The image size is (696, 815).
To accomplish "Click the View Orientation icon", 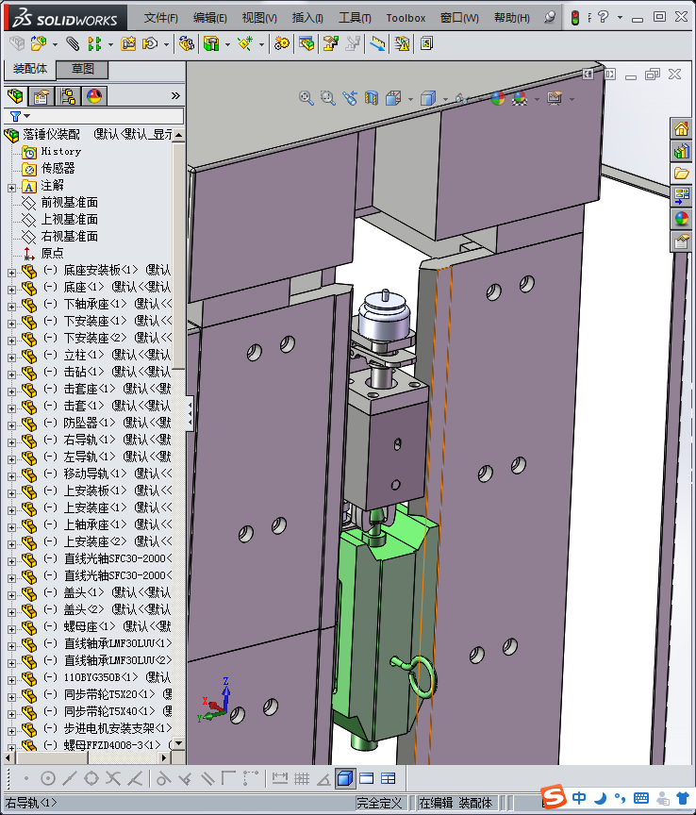I will click(x=393, y=98).
